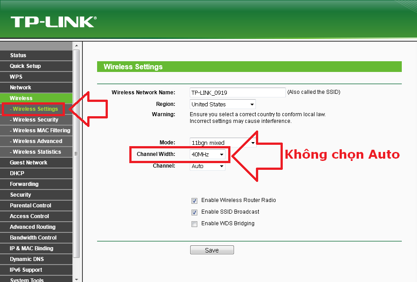Open Guest Network settings

[x=36, y=163]
